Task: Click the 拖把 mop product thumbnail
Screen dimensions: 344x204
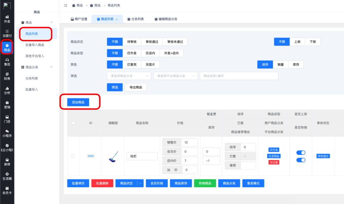Action: click(x=113, y=156)
